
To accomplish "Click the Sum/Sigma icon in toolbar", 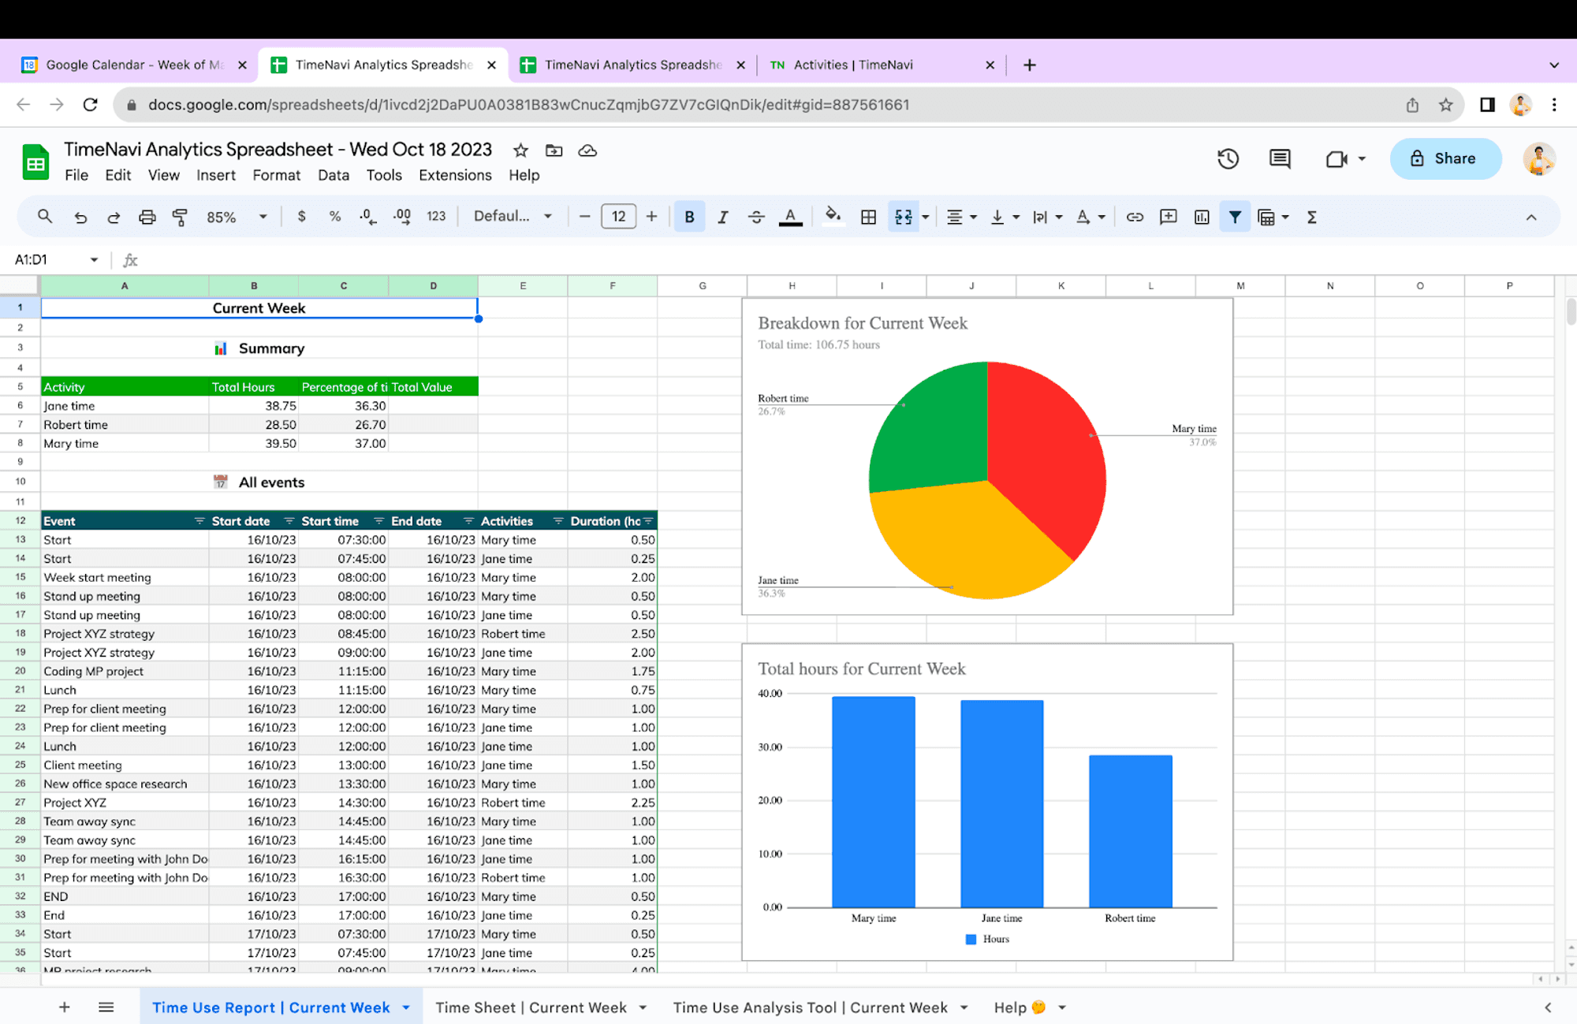I will (1311, 218).
